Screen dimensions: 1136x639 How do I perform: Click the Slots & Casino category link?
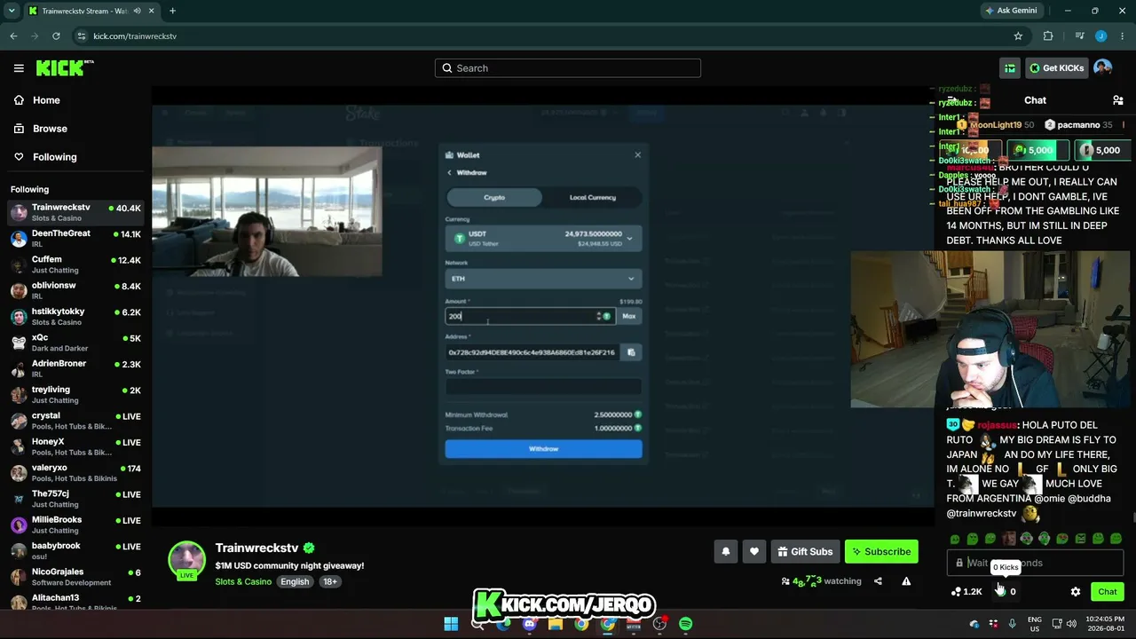coord(243,582)
